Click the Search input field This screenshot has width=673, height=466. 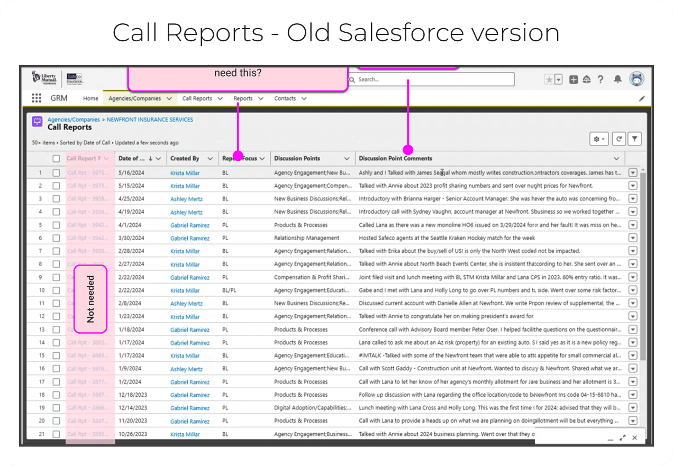(x=431, y=79)
